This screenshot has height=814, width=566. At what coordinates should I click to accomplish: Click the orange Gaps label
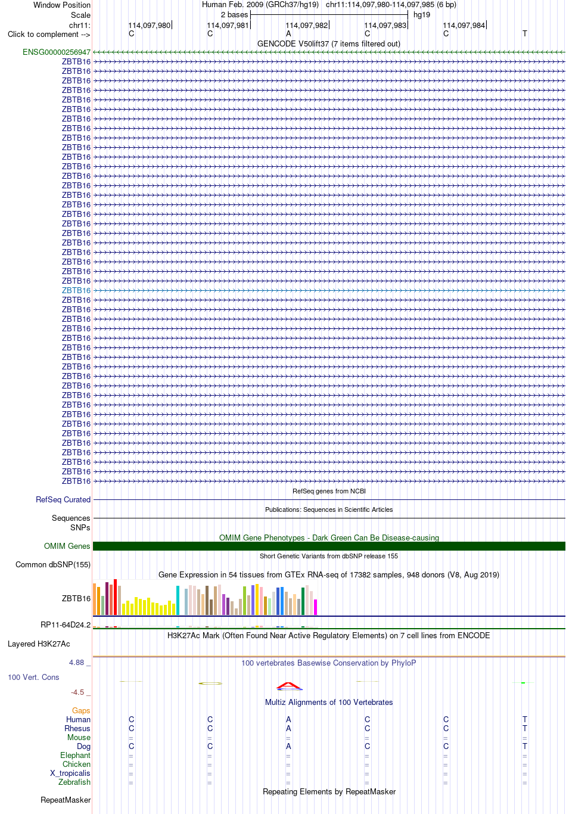click(x=81, y=711)
